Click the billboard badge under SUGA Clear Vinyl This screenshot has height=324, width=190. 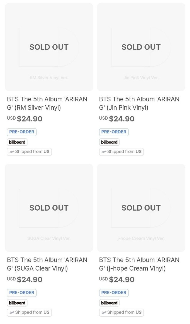17,303
